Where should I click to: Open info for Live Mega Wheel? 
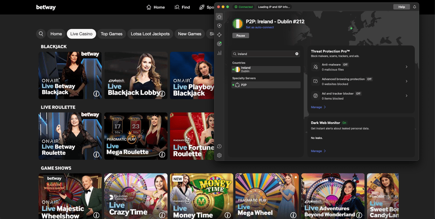293,215
